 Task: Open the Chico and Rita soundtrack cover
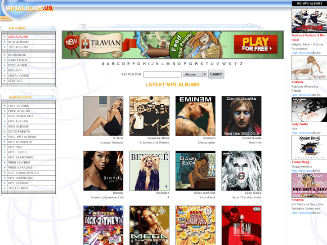coord(195,171)
